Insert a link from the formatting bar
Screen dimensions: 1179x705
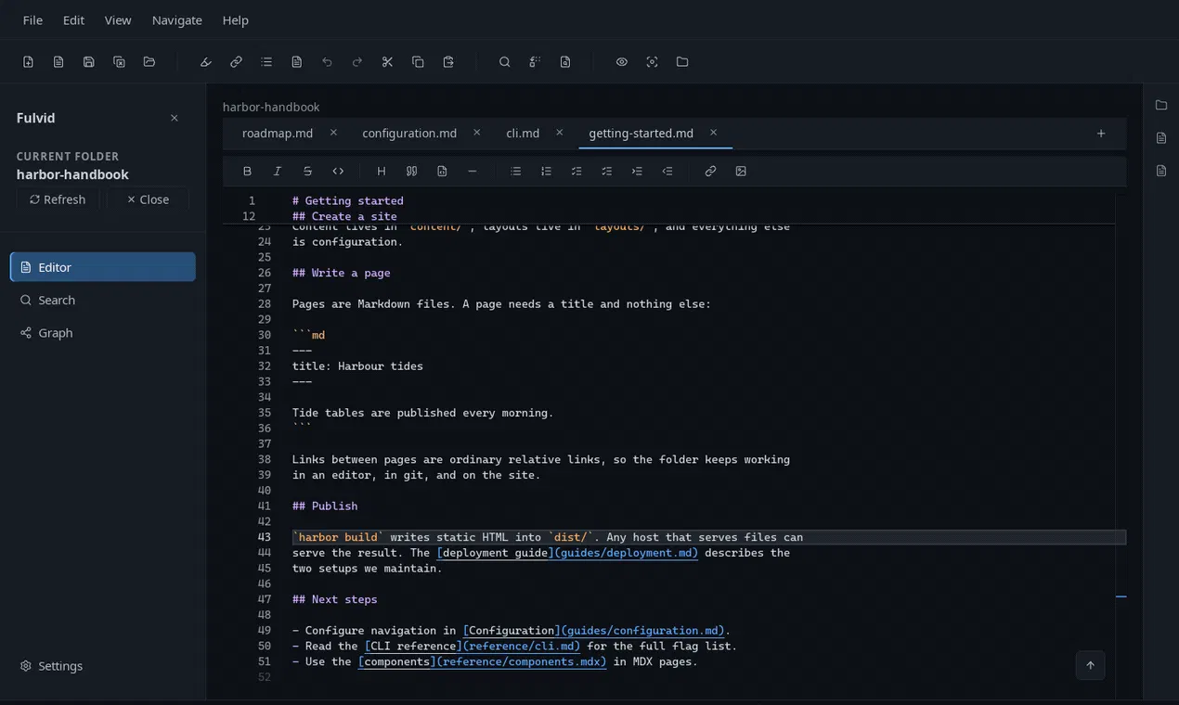[710, 172]
